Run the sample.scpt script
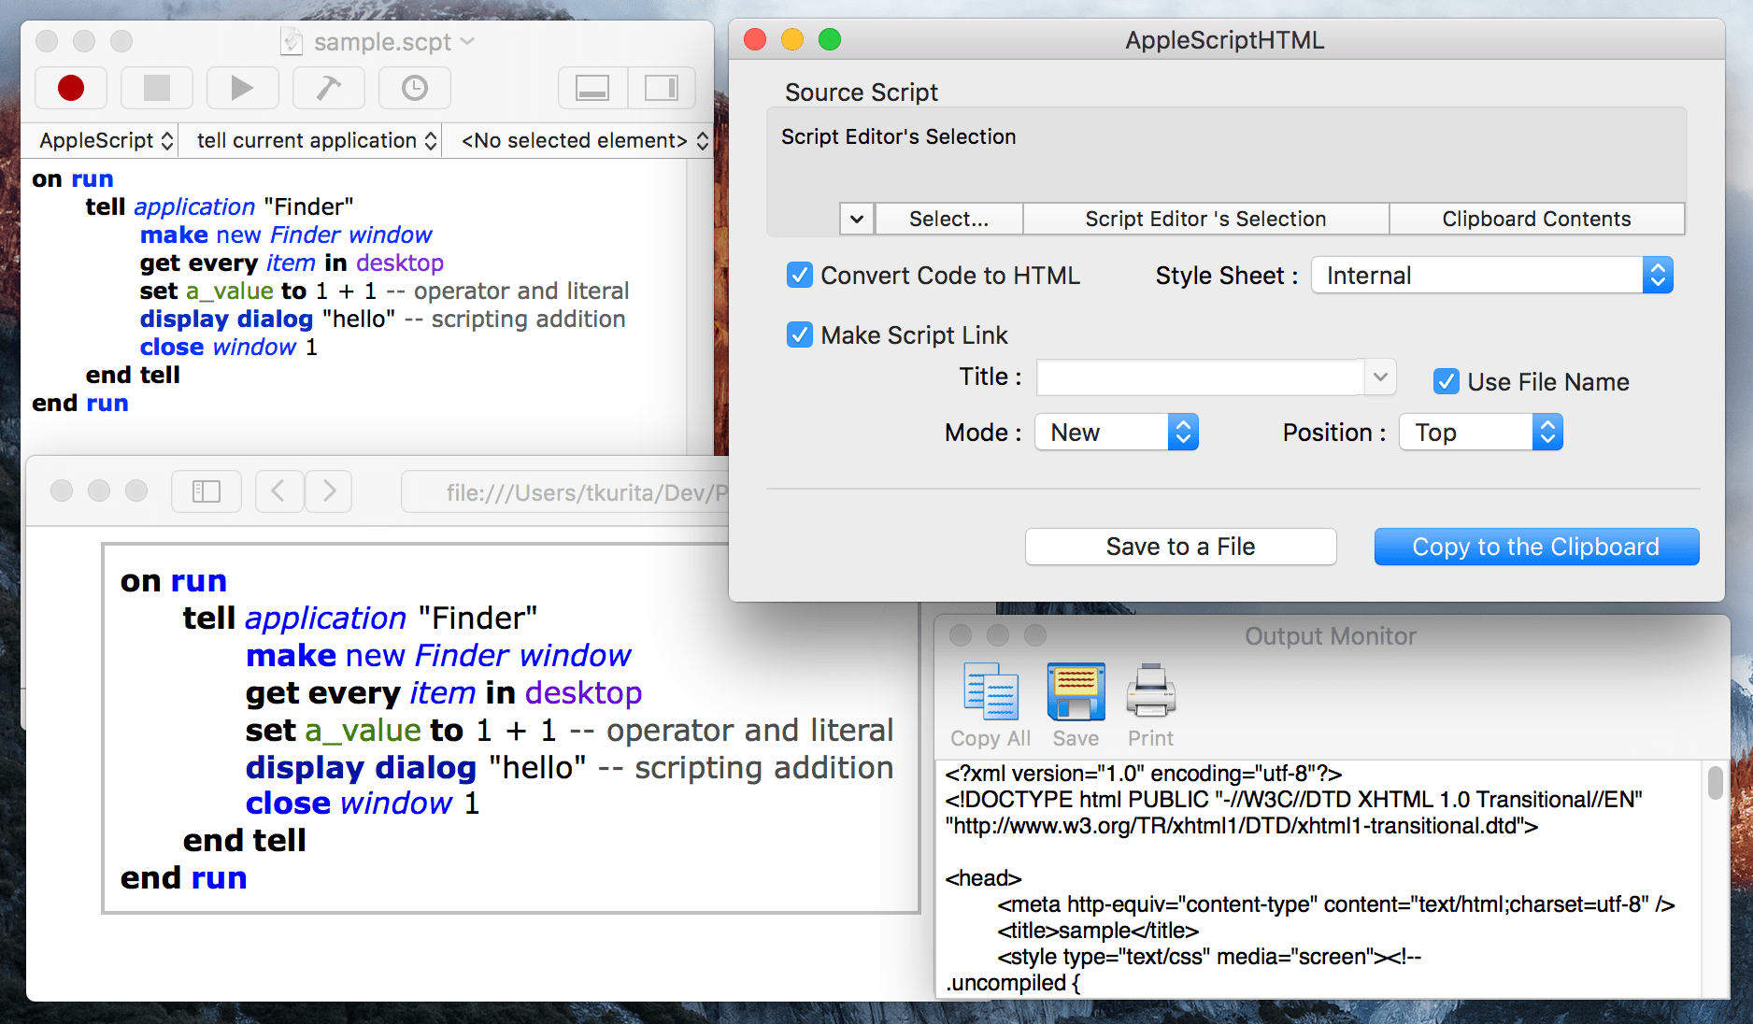Image resolution: width=1753 pixels, height=1024 pixels. pos(242,87)
